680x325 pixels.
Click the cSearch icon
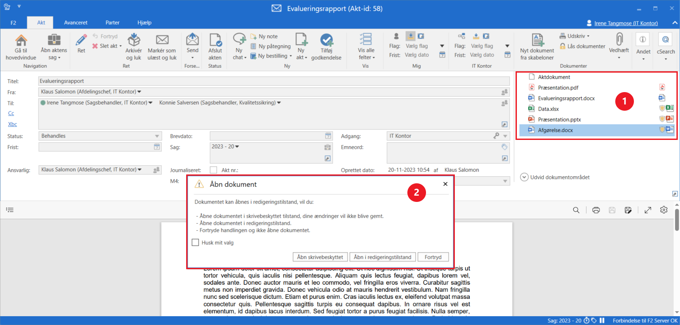point(665,40)
